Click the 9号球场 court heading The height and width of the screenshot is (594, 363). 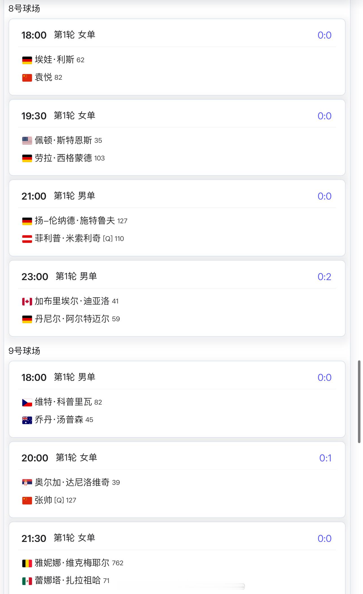click(x=24, y=351)
